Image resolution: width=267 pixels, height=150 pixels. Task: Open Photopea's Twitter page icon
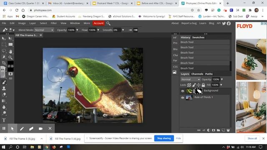224,23
